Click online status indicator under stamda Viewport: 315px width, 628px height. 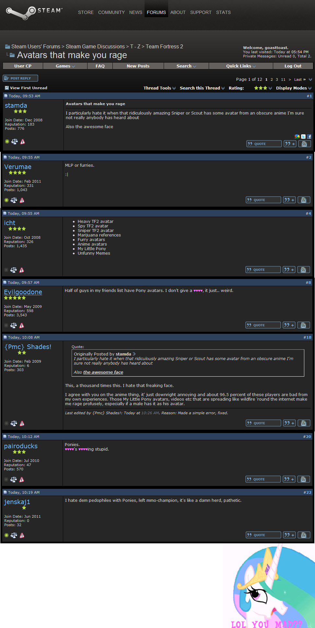[7, 141]
